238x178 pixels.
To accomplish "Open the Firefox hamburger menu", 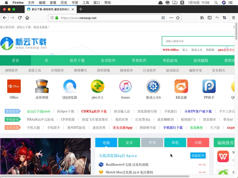I will pos(234,18).
